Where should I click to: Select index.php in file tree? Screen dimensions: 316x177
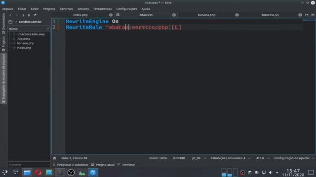point(24,48)
